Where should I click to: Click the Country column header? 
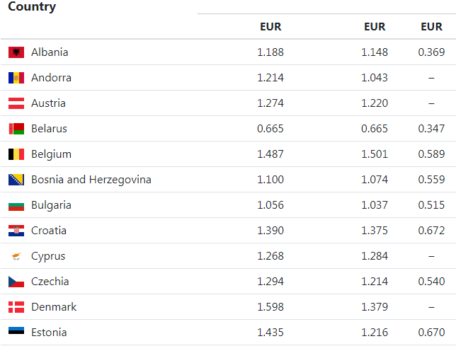click(x=32, y=7)
